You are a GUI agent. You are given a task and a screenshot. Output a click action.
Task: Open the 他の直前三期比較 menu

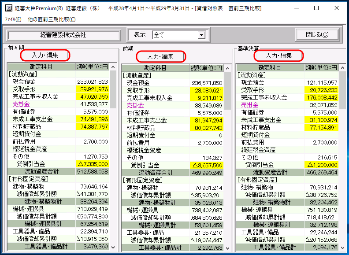click(x=52, y=19)
